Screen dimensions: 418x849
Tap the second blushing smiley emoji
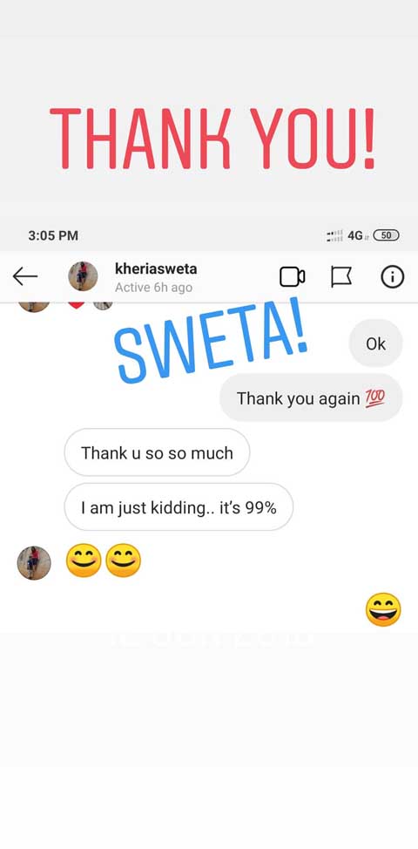tap(124, 560)
